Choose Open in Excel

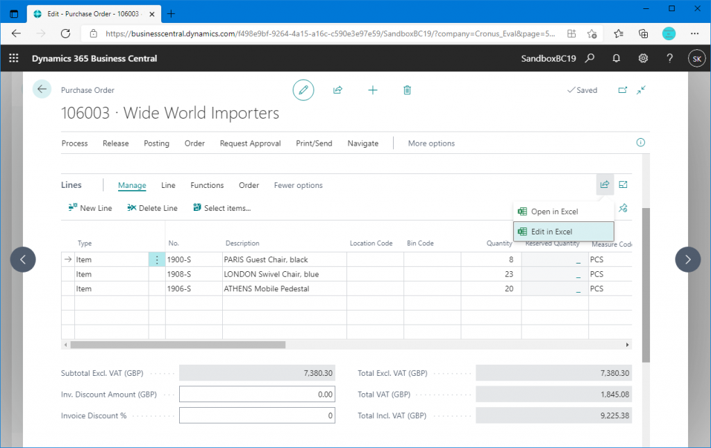(x=564, y=212)
